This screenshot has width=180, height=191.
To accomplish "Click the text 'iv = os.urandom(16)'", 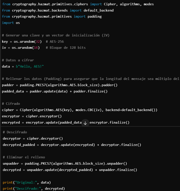I will (x=21, y=48).
